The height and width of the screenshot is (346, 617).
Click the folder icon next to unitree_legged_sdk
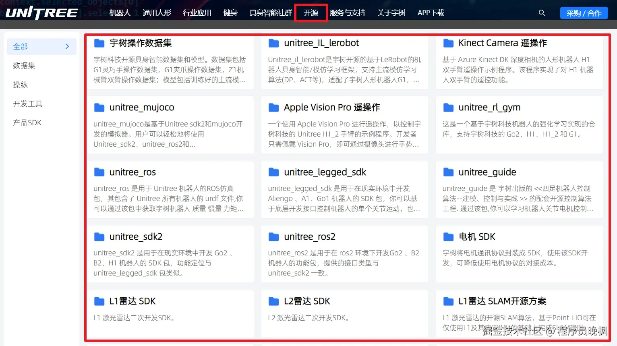point(273,172)
